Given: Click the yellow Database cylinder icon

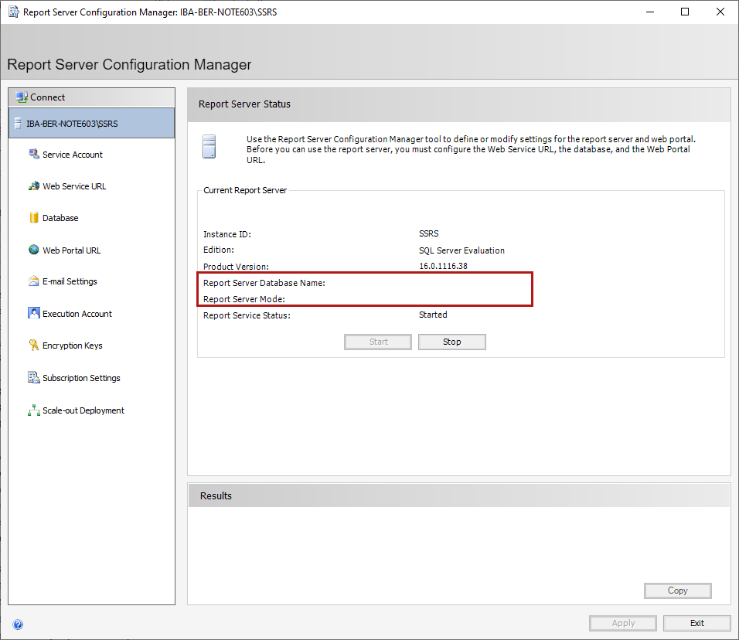Looking at the screenshot, I should click(x=33, y=218).
